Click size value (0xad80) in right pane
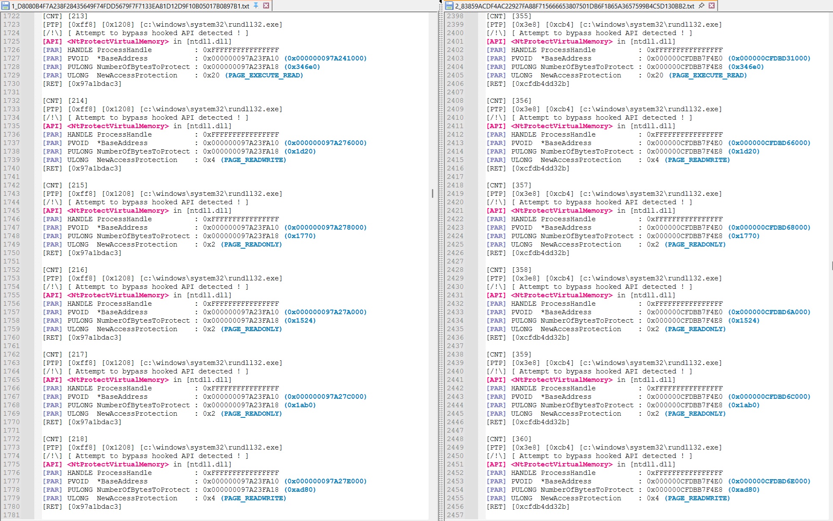The image size is (833, 521). pyautogui.click(x=744, y=490)
